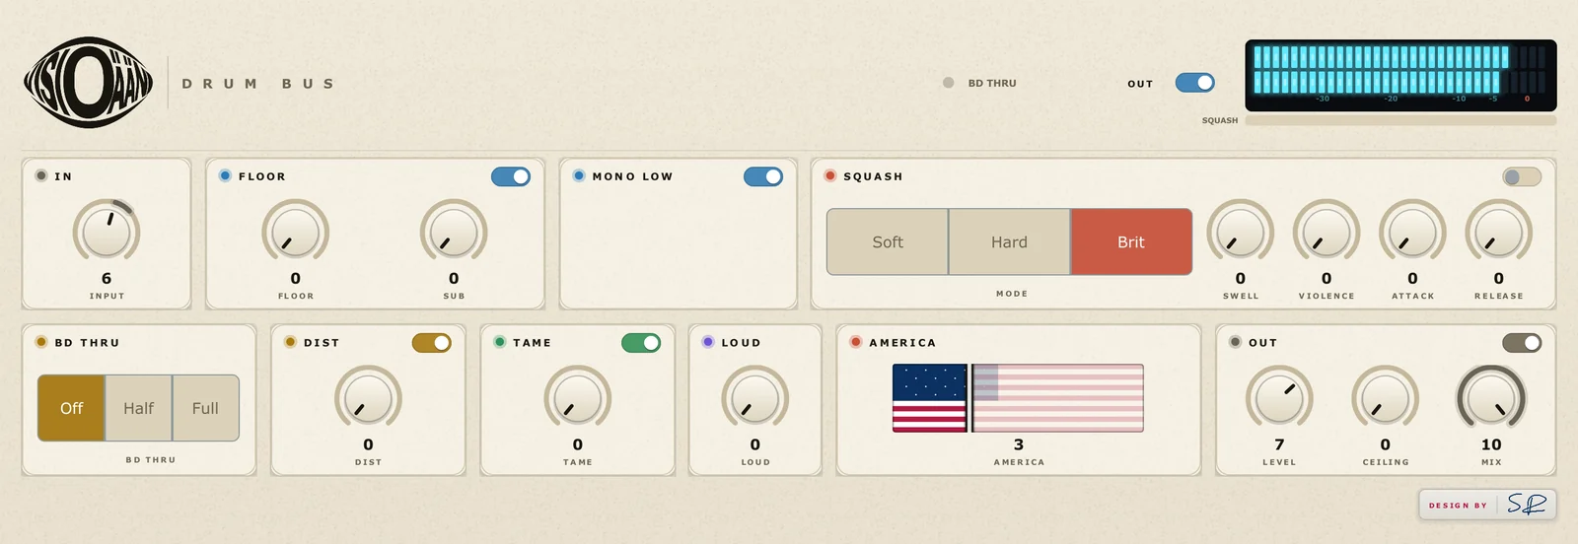Click the red dot beside AMERICA label
Viewport: 1578px width, 544px height.
(856, 342)
